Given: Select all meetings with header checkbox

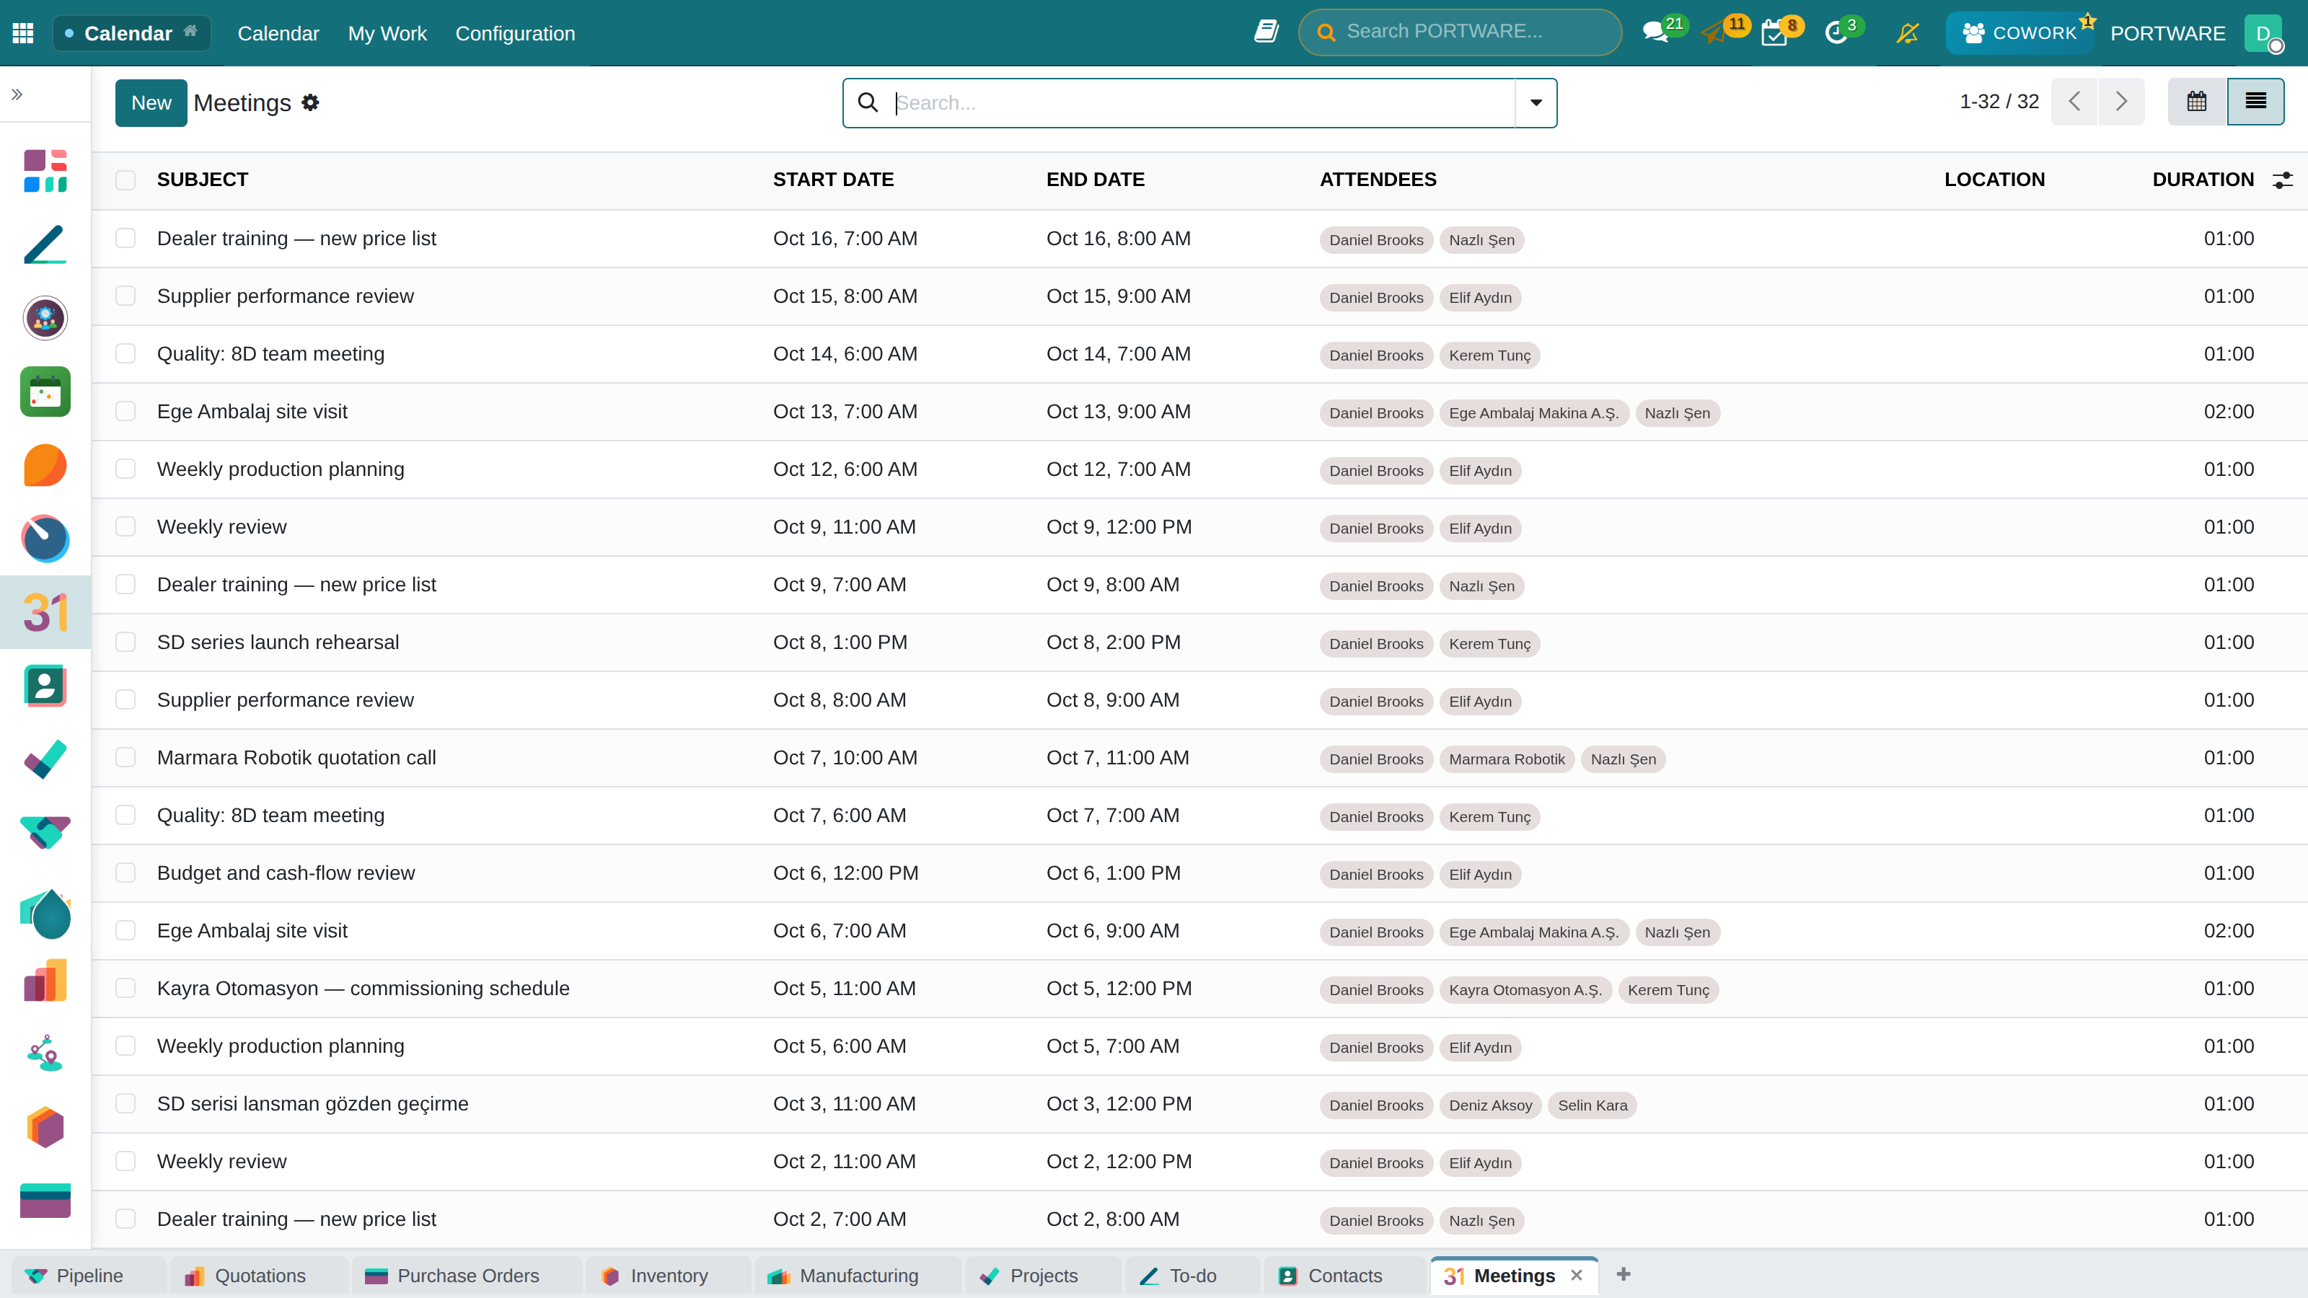Looking at the screenshot, I should pyautogui.click(x=125, y=179).
